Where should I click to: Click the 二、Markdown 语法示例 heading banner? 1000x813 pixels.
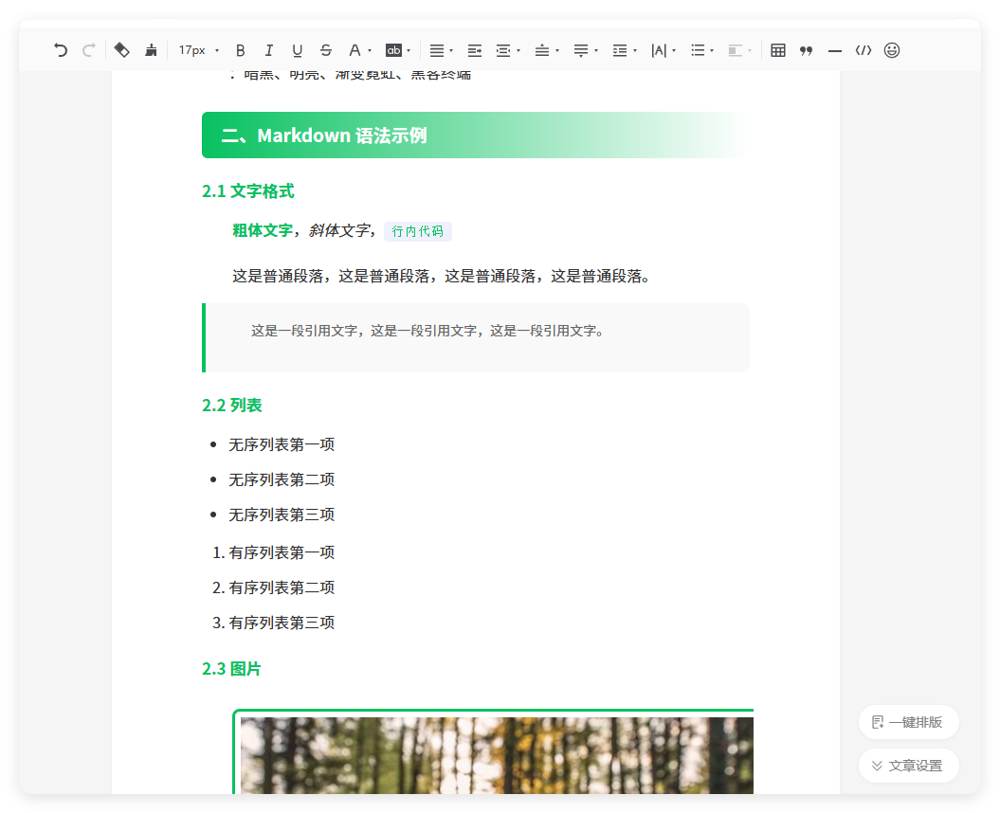coord(475,135)
